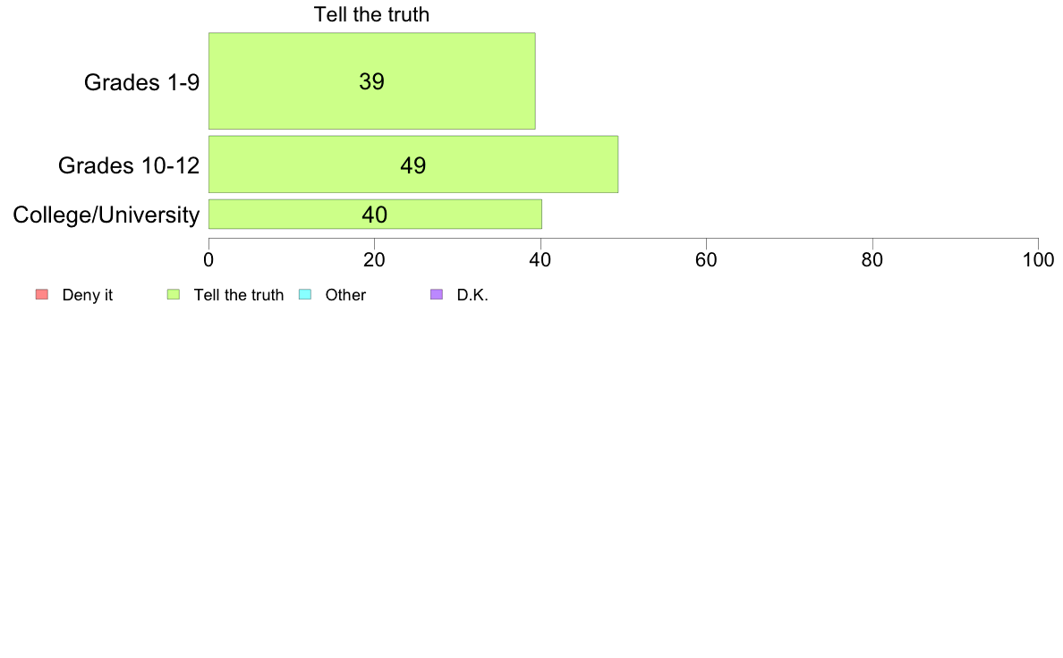
Task: Click the value 49 inside the bar
Action: [x=412, y=165]
